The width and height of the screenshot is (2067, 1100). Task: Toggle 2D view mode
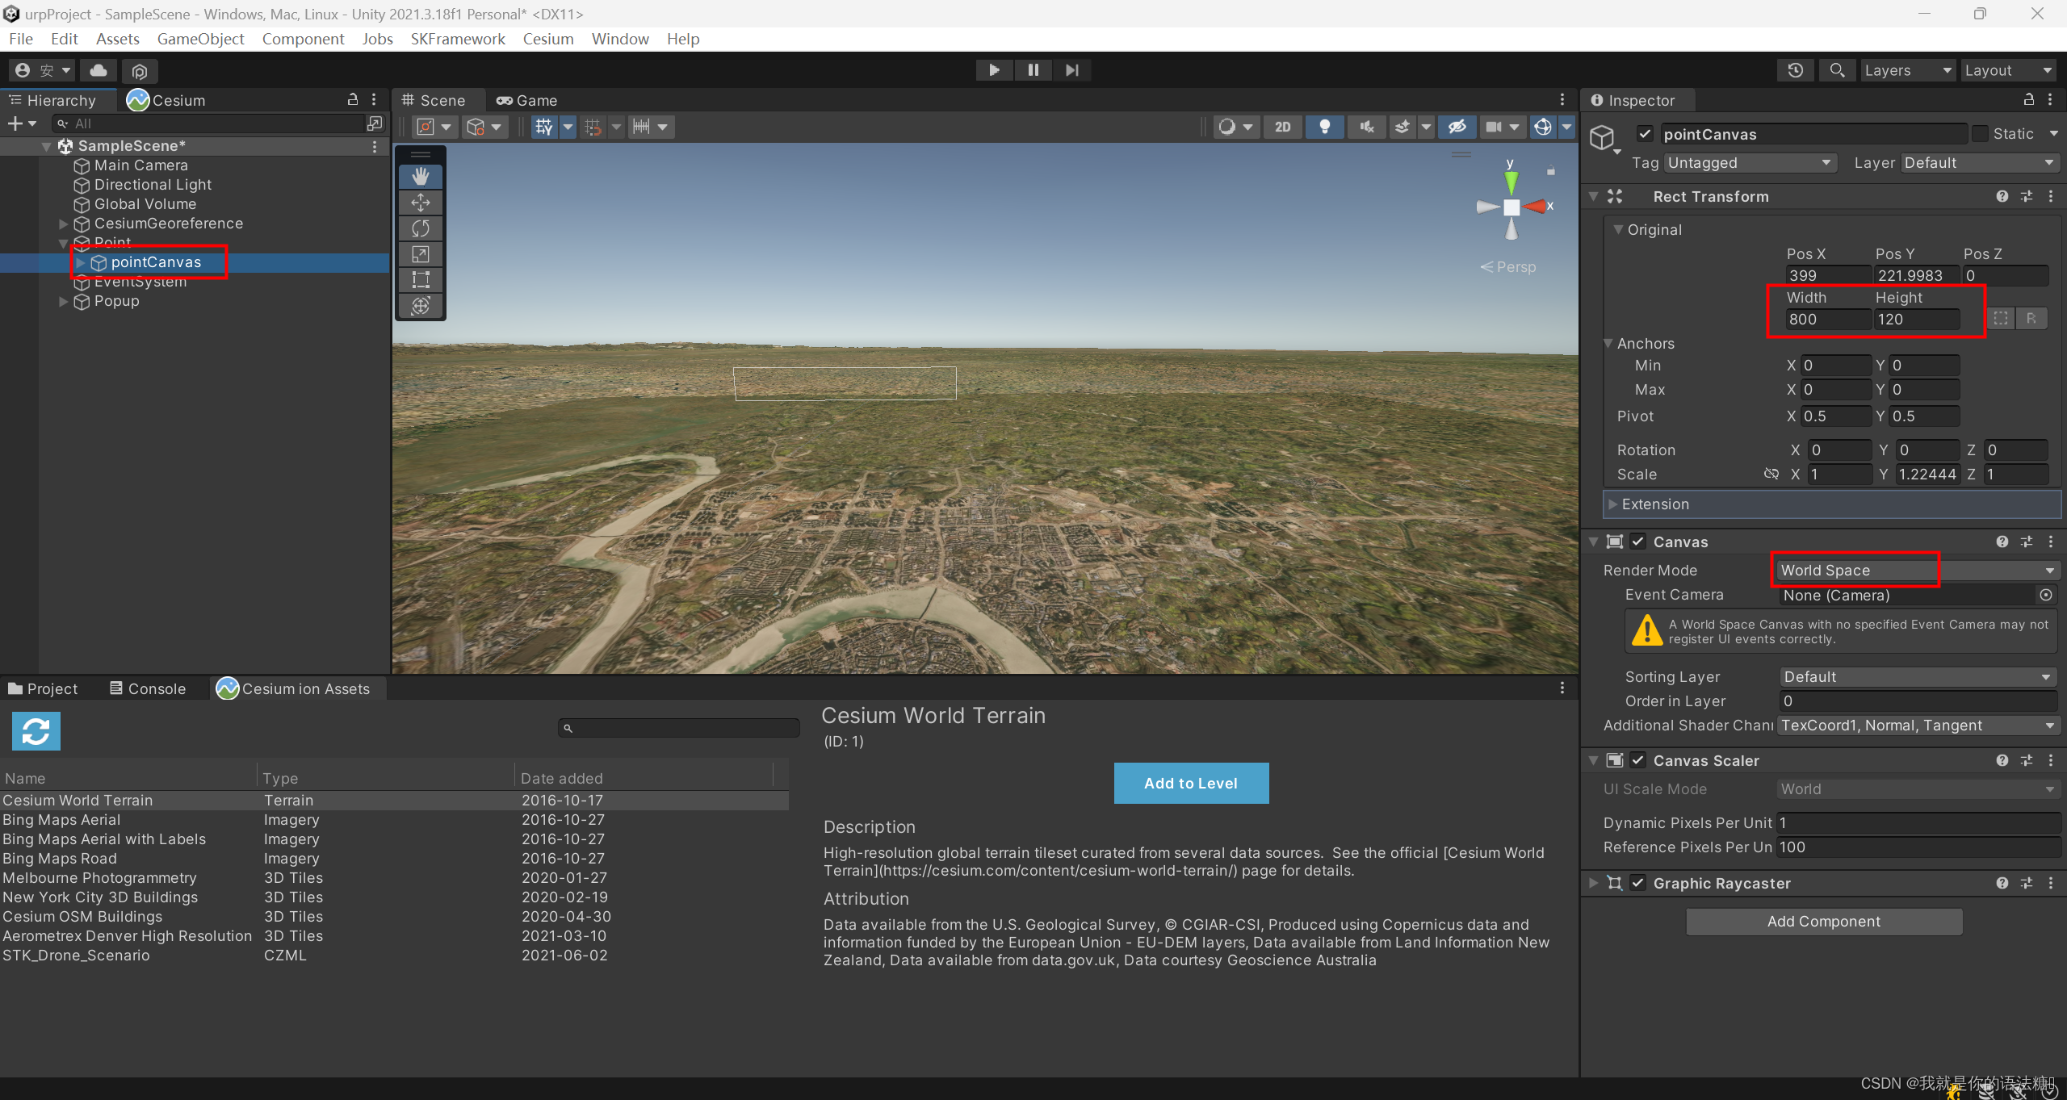click(1282, 127)
